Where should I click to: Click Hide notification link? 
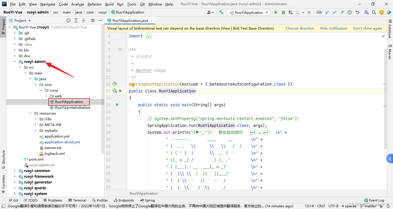click(x=333, y=28)
